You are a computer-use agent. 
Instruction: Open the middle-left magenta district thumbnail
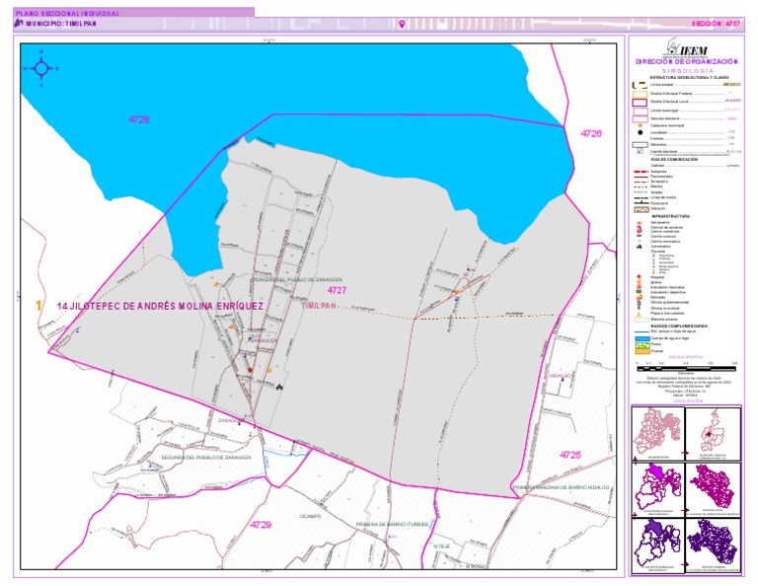click(658, 489)
